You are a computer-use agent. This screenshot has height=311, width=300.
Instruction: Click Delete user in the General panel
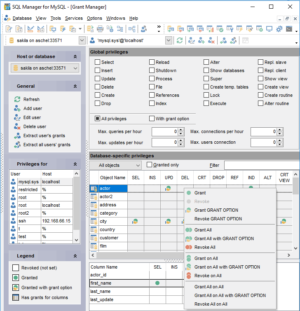(35, 126)
